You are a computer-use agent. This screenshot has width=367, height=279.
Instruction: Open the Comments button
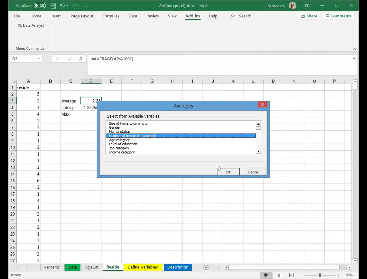pyautogui.click(x=338, y=16)
